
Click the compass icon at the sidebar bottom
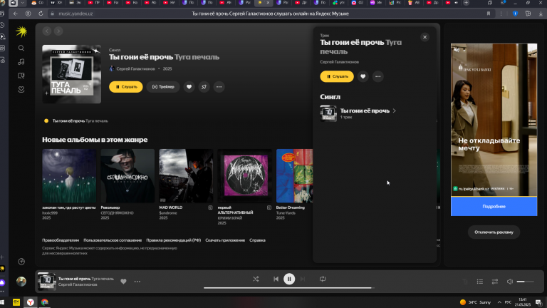pyautogui.click(x=21, y=262)
